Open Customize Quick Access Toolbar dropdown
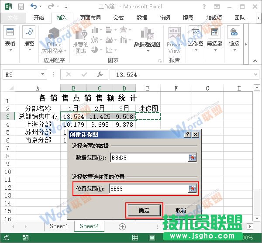This screenshot has height=243, width=262. coord(66,7)
